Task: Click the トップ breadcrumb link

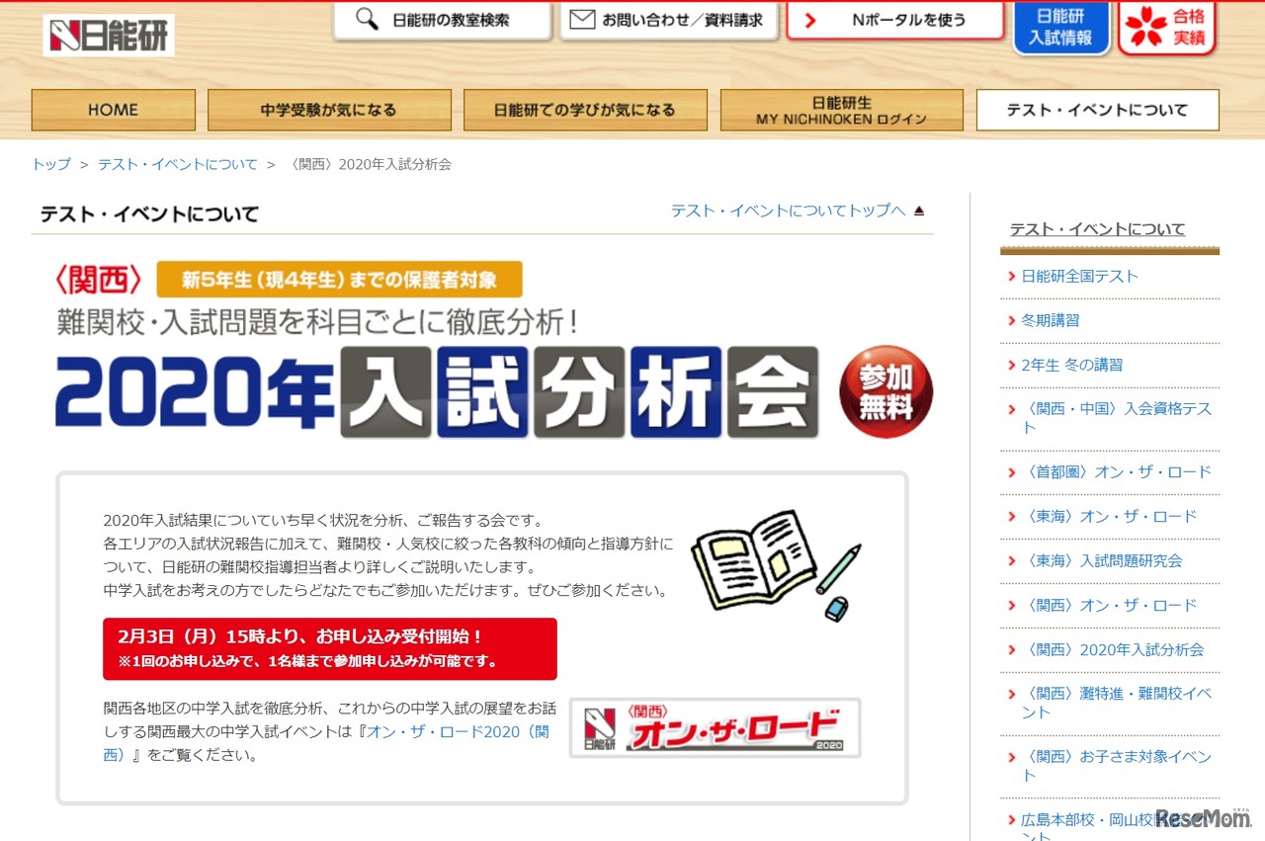Action: (49, 164)
